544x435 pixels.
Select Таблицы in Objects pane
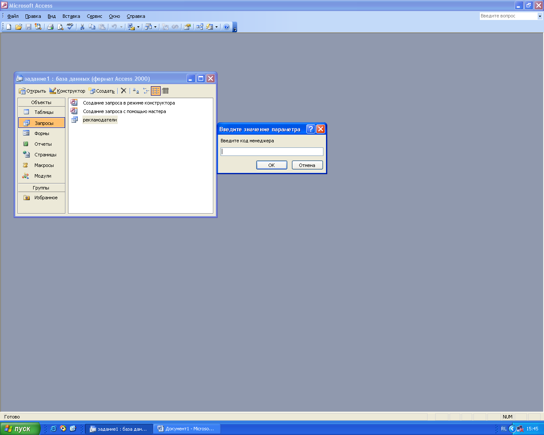pyautogui.click(x=42, y=112)
